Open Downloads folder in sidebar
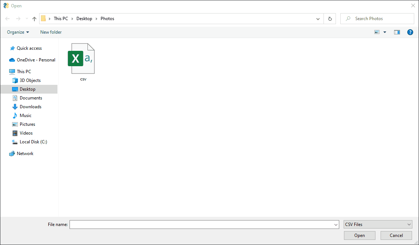Viewport: 419px width, 245px height. point(30,107)
